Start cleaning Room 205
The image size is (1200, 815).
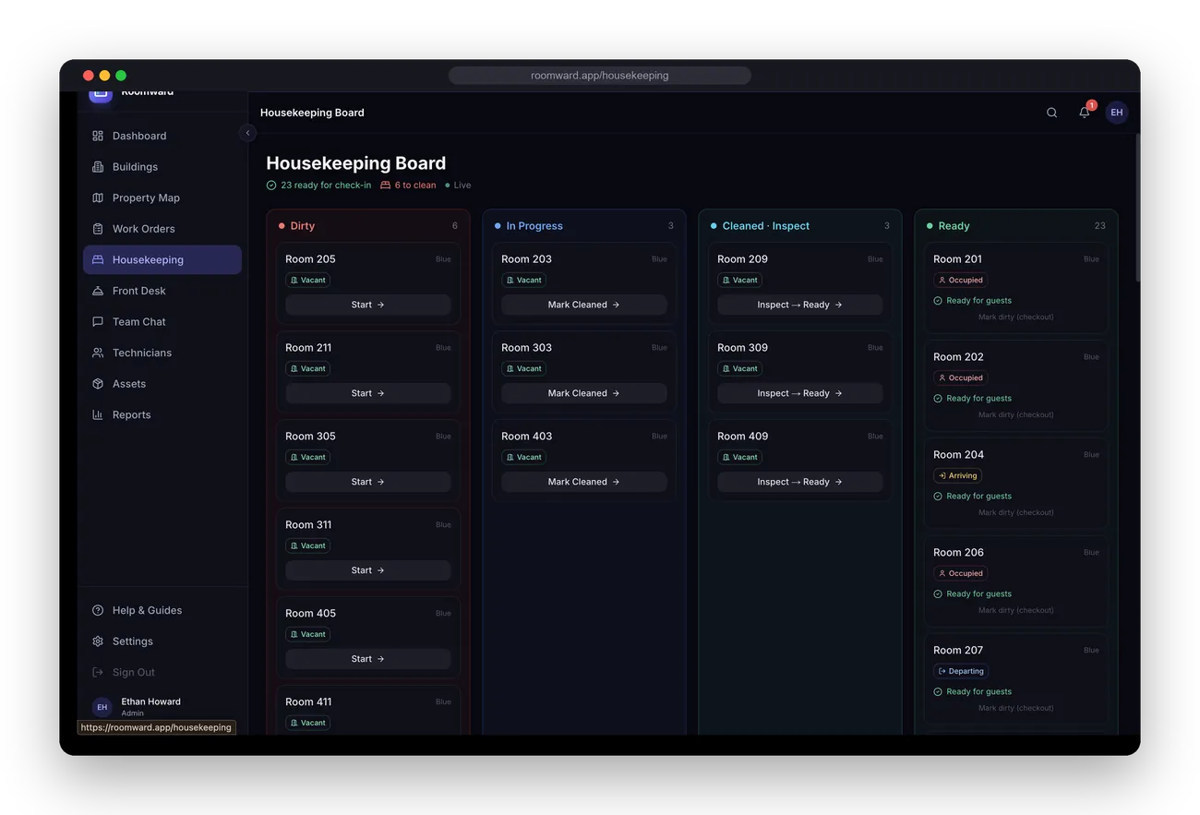pyautogui.click(x=368, y=305)
